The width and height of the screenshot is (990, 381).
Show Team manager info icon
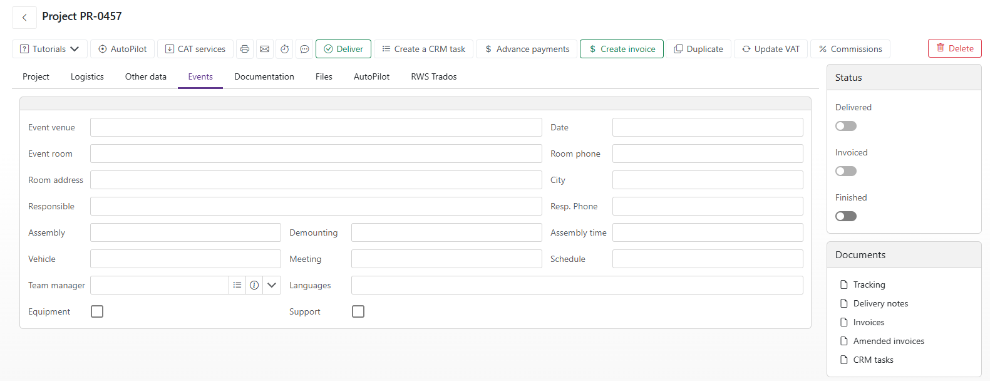pyautogui.click(x=254, y=285)
